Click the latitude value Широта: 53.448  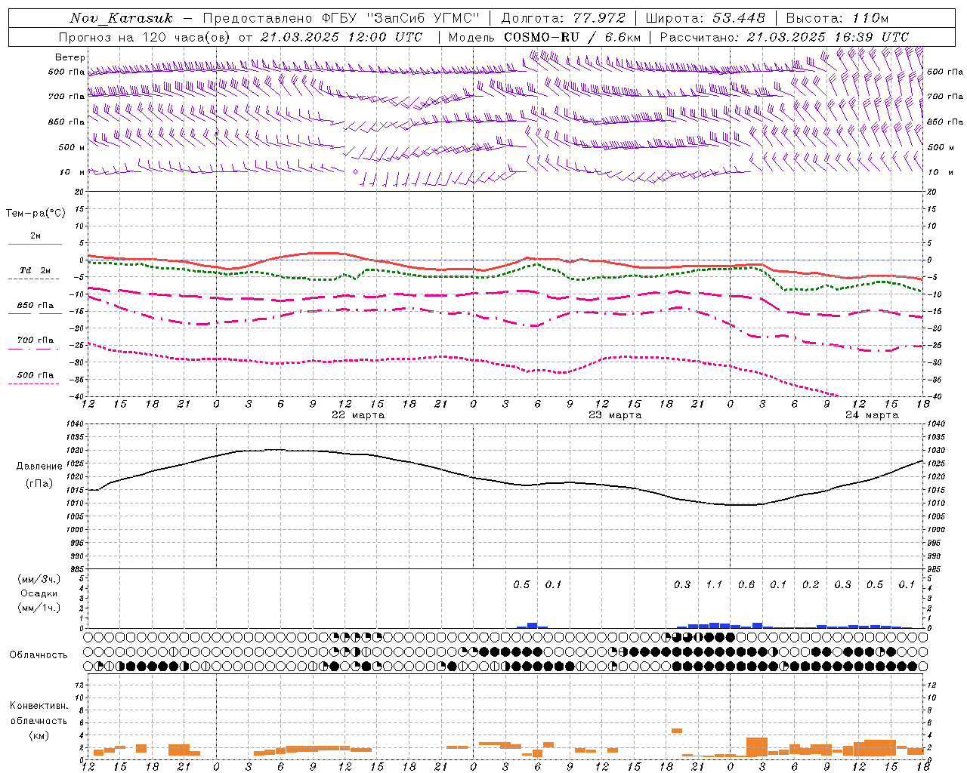coord(705,18)
